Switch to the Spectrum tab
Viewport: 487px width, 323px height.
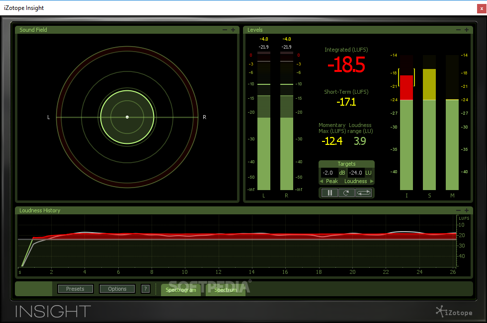(x=226, y=290)
